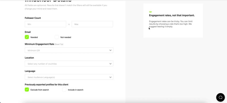Open the chat support bubble icon
227x103 pixels.
(x=220, y=97)
